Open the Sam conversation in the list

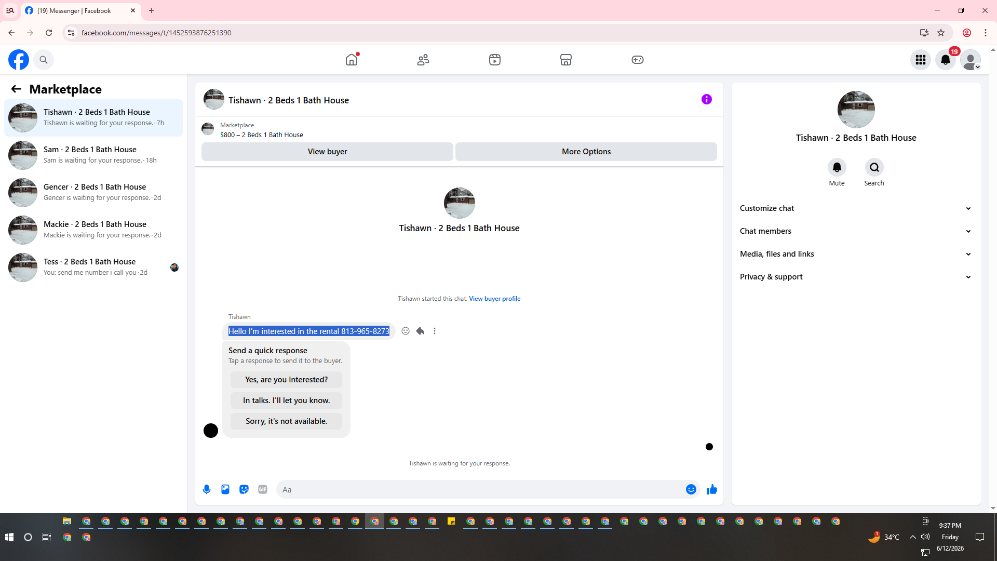click(93, 155)
